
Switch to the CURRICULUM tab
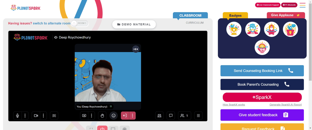[195, 23]
